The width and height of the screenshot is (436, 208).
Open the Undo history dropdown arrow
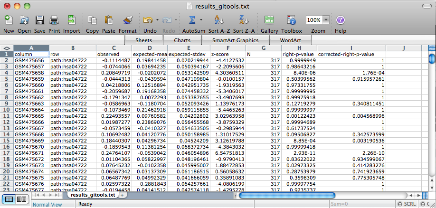[x=157, y=20]
